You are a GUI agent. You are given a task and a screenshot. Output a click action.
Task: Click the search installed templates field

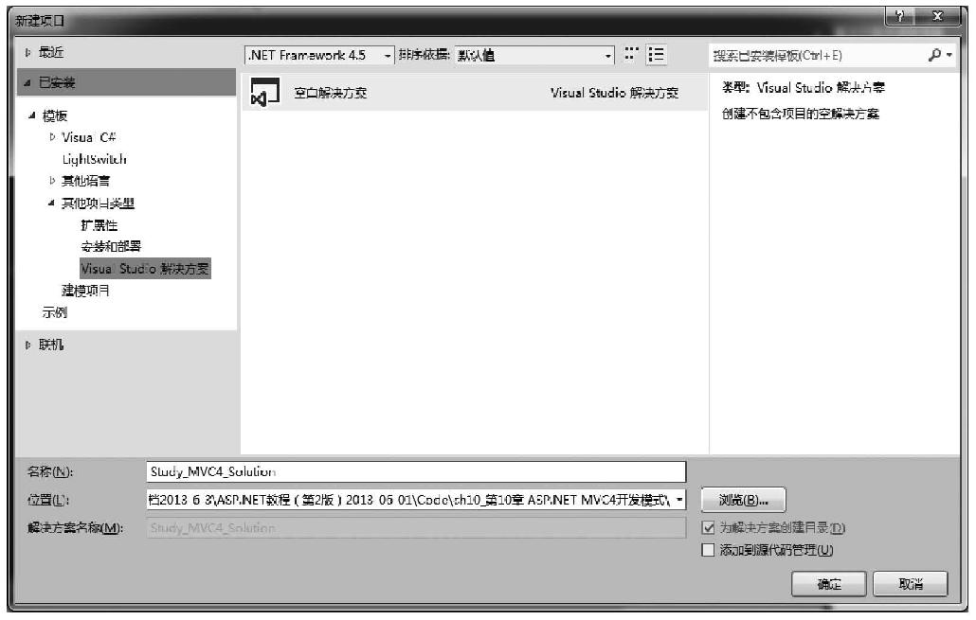pos(818,55)
